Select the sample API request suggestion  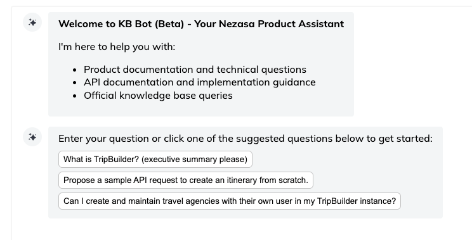186,180
